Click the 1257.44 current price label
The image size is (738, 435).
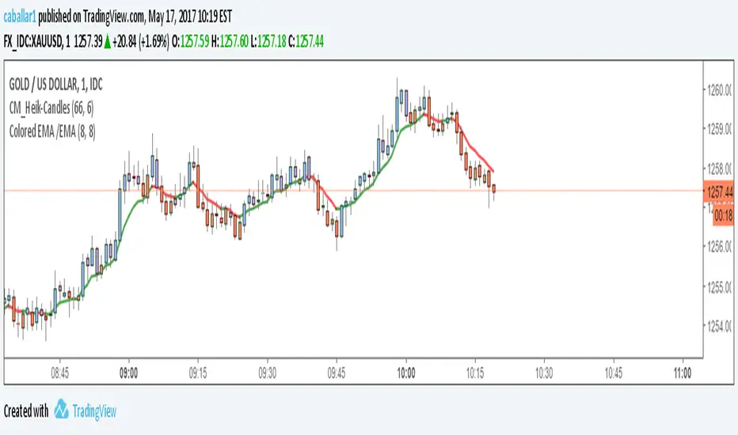coord(719,192)
